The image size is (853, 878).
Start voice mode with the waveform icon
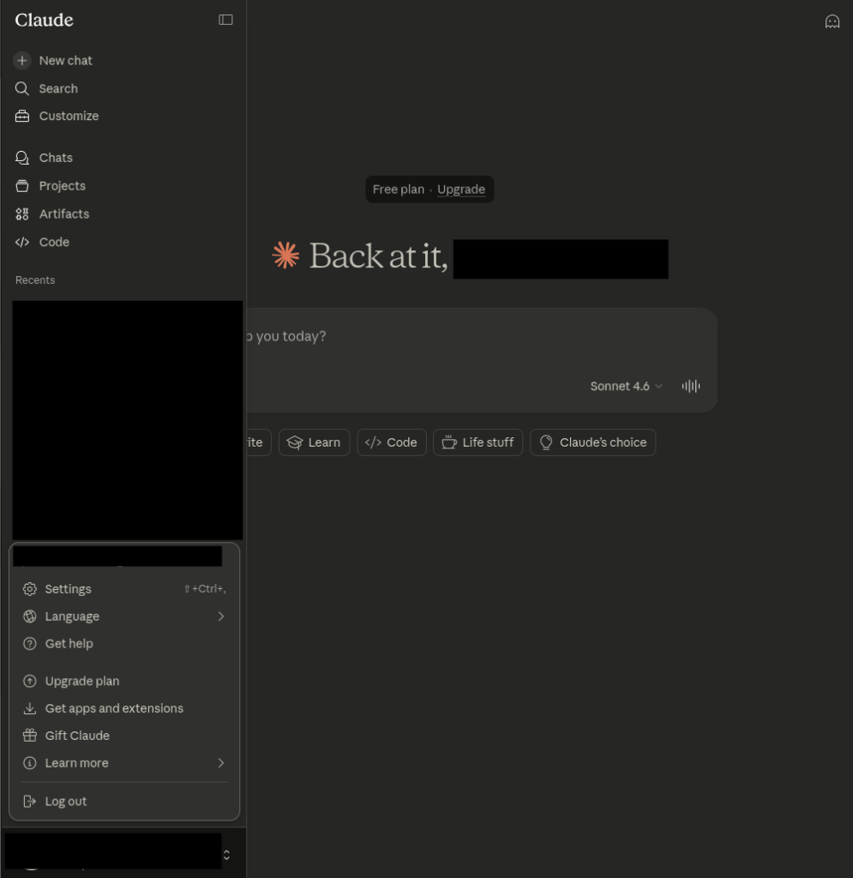coord(691,387)
